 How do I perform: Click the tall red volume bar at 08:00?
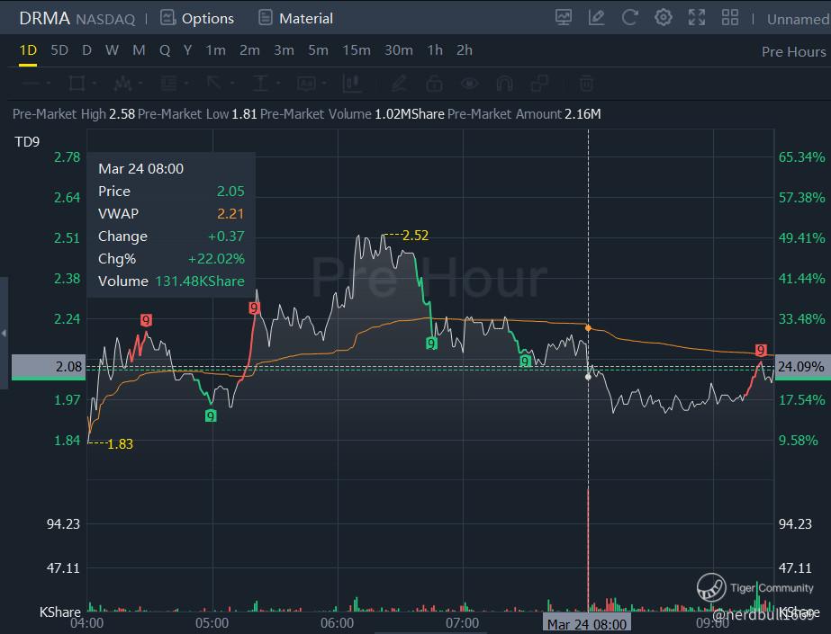click(588, 549)
